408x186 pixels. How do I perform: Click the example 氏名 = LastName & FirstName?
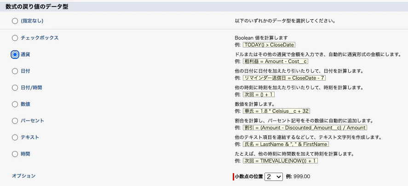pyautogui.click(x=286, y=144)
